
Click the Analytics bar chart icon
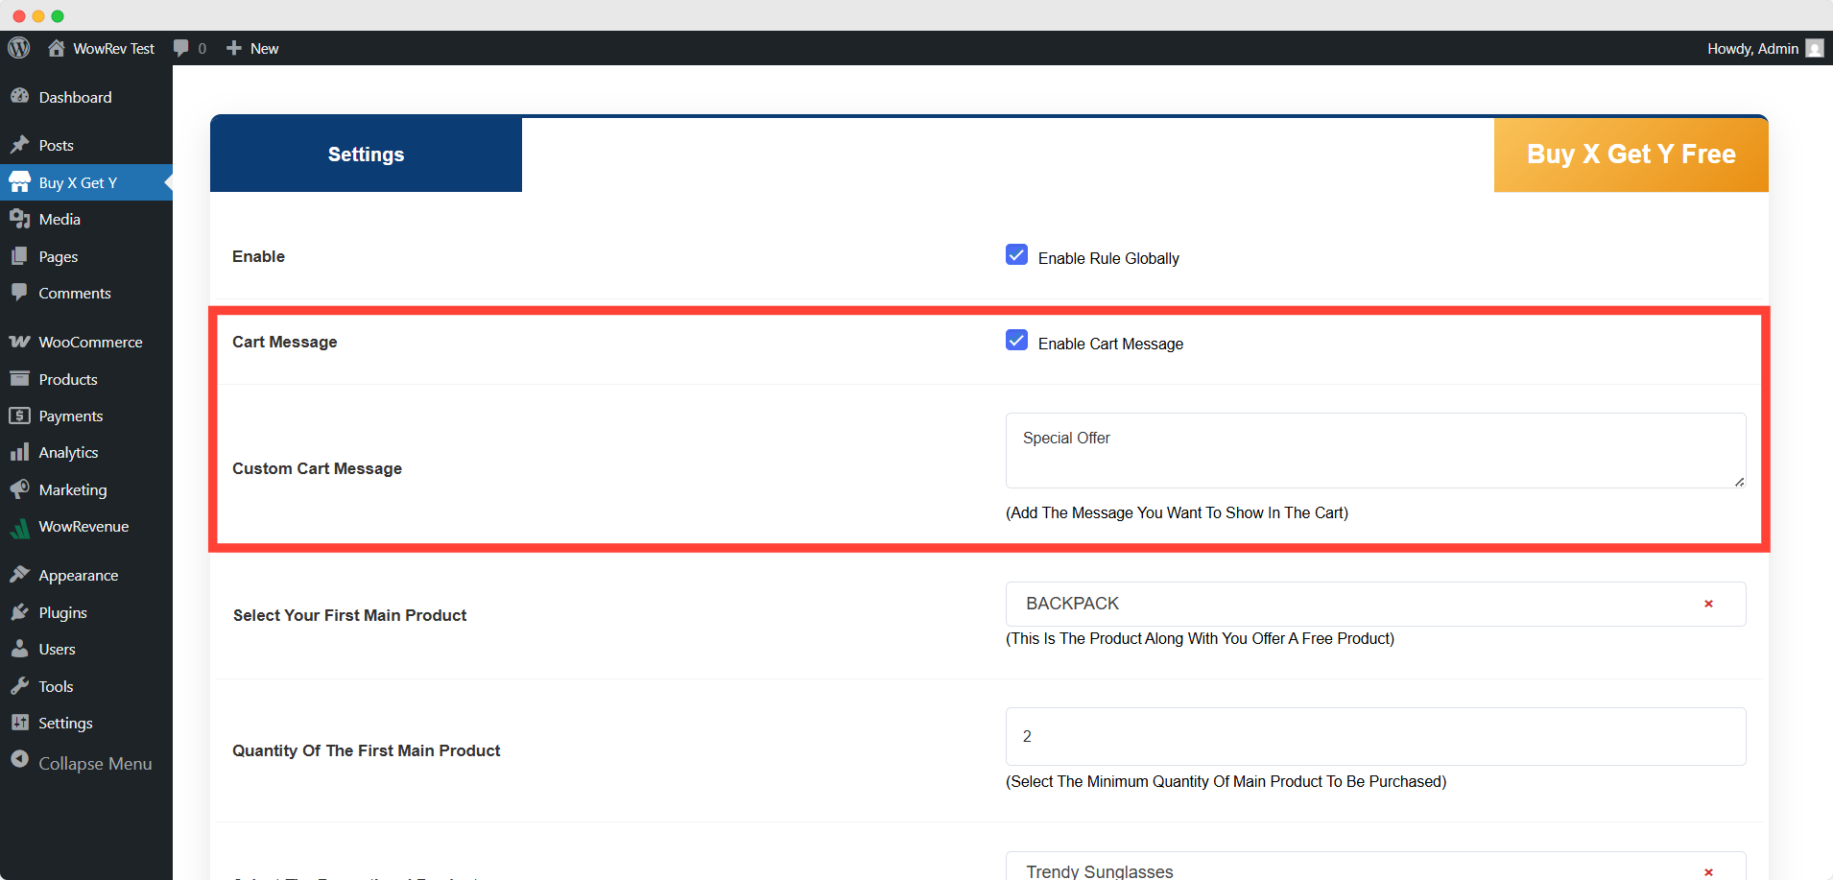point(19,452)
